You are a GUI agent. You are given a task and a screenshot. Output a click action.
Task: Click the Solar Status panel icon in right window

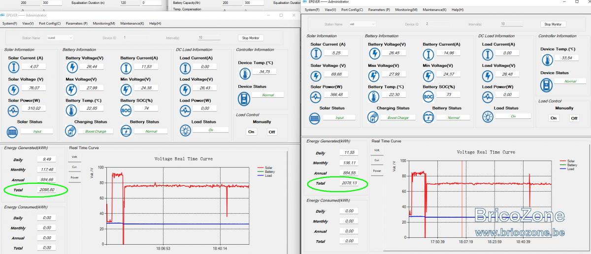click(314, 117)
